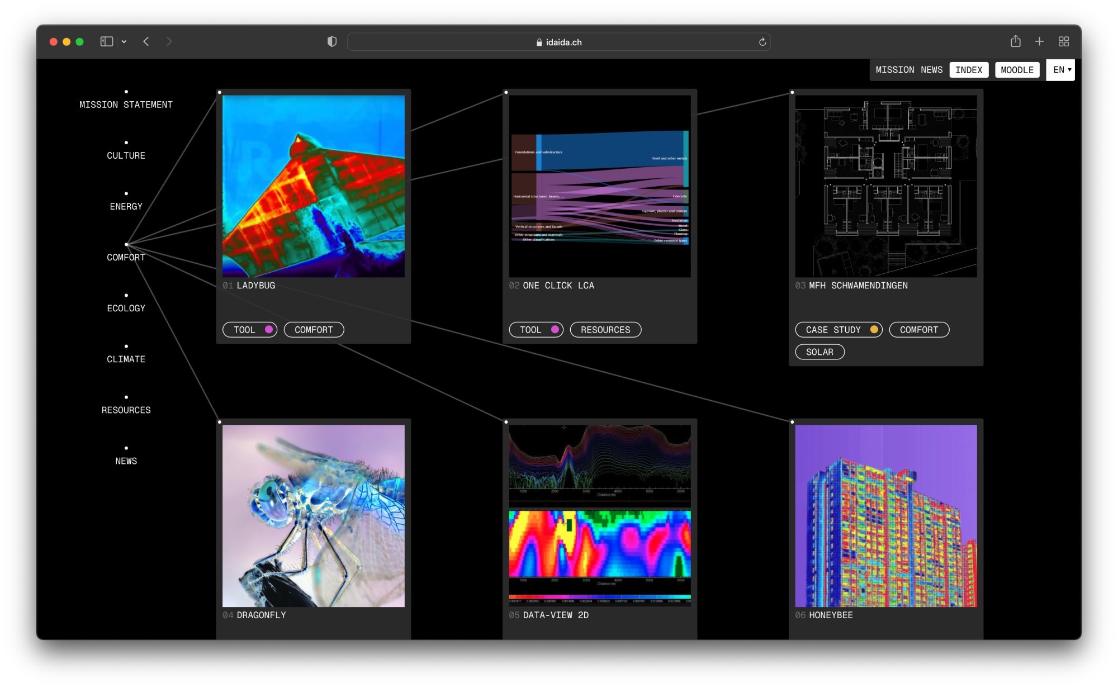Click the TOOL tag on the One Click LCA card

536,330
